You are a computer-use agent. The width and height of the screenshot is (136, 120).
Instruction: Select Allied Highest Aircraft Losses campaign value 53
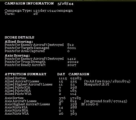click(72, 85)
